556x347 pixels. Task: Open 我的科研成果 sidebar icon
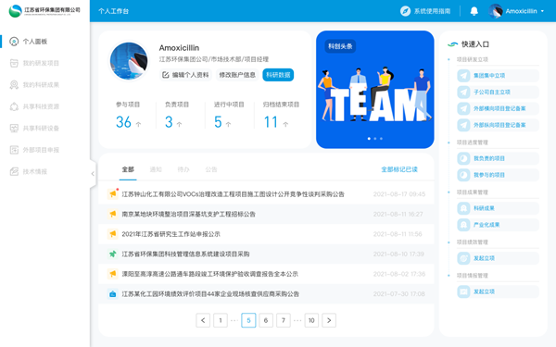coord(14,85)
